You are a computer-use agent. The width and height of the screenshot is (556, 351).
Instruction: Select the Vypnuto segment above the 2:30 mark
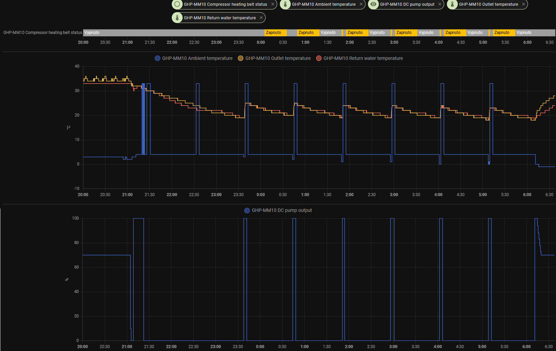379,32
